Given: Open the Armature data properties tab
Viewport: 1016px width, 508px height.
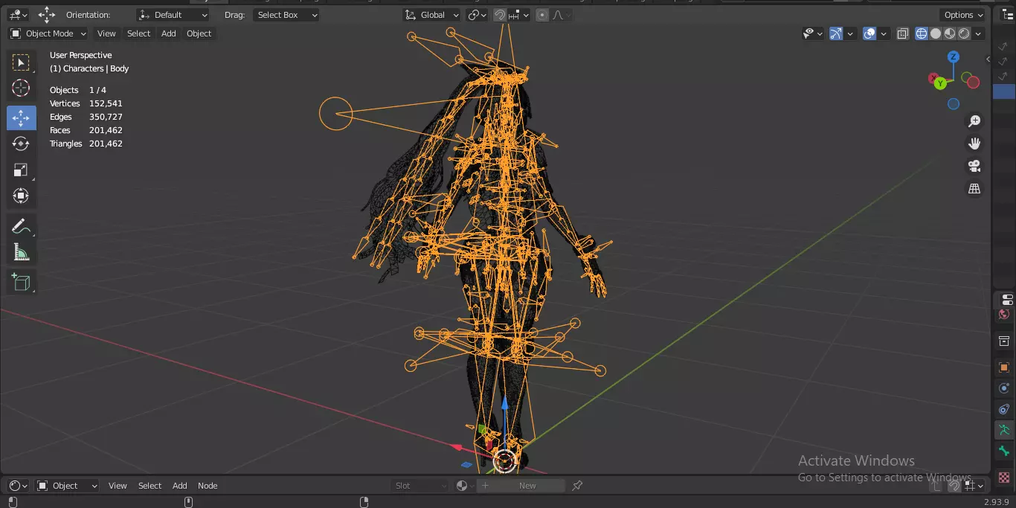Looking at the screenshot, I should tap(1004, 430).
